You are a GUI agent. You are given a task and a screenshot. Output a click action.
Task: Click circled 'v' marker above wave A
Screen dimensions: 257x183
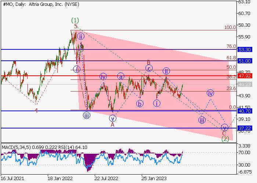[x=113, y=118]
